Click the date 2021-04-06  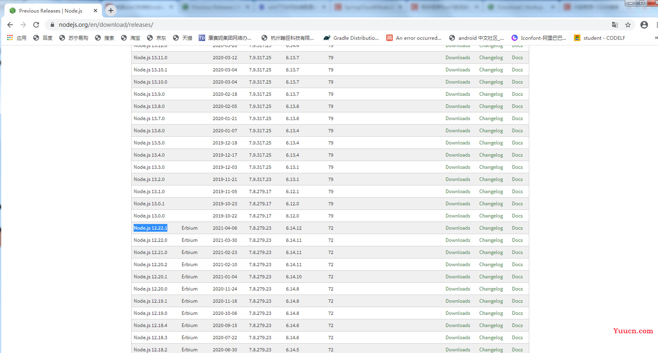pos(225,228)
